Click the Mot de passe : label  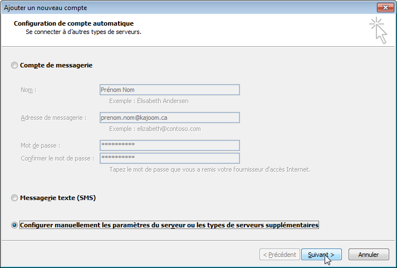[x=40, y=145]
